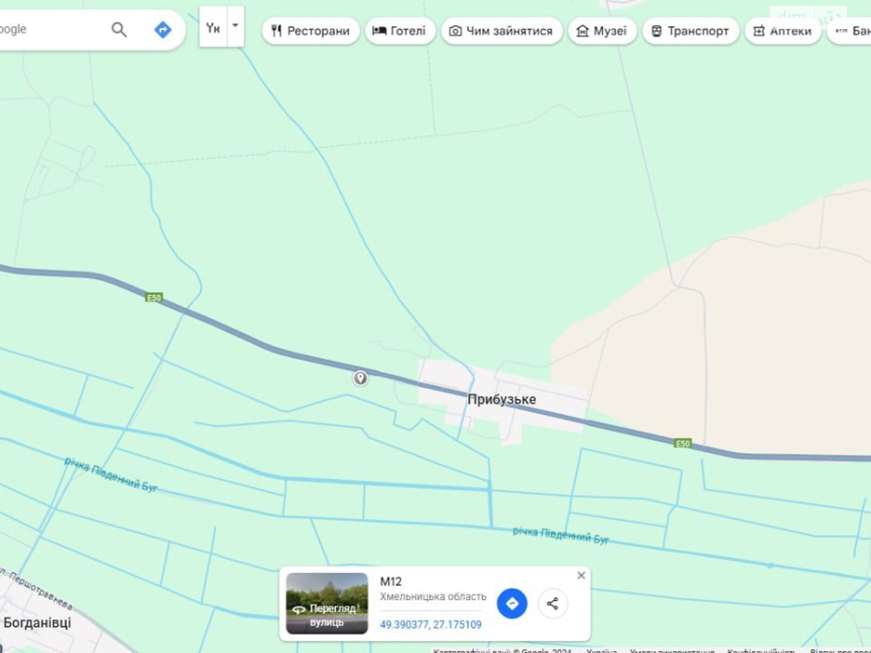Viewport: 871px width, 653px height.
Task: Select the Ук language button
Action: click(213, 27)
